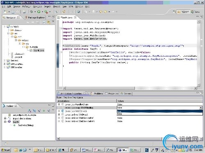
Task: Open the Debug button dropdown arrow
Action: click(35, 12)
